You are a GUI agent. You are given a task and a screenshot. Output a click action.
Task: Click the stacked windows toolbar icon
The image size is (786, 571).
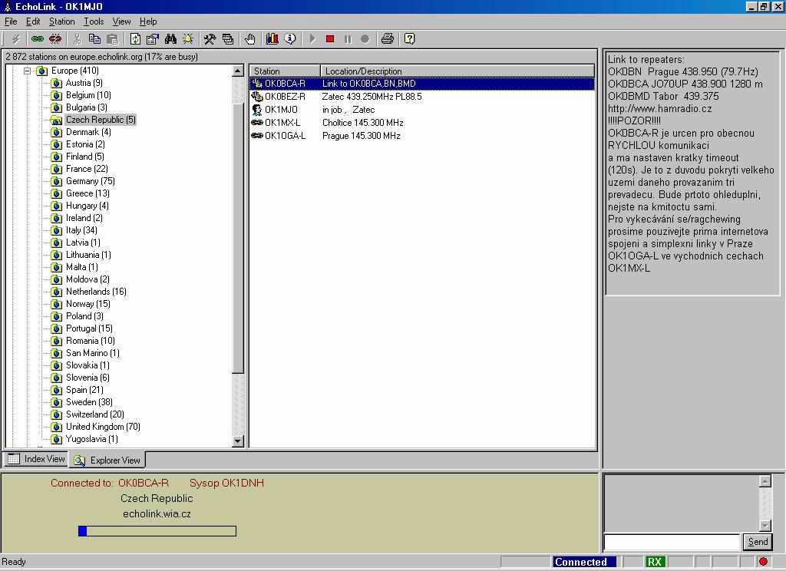tap(227, 38)
